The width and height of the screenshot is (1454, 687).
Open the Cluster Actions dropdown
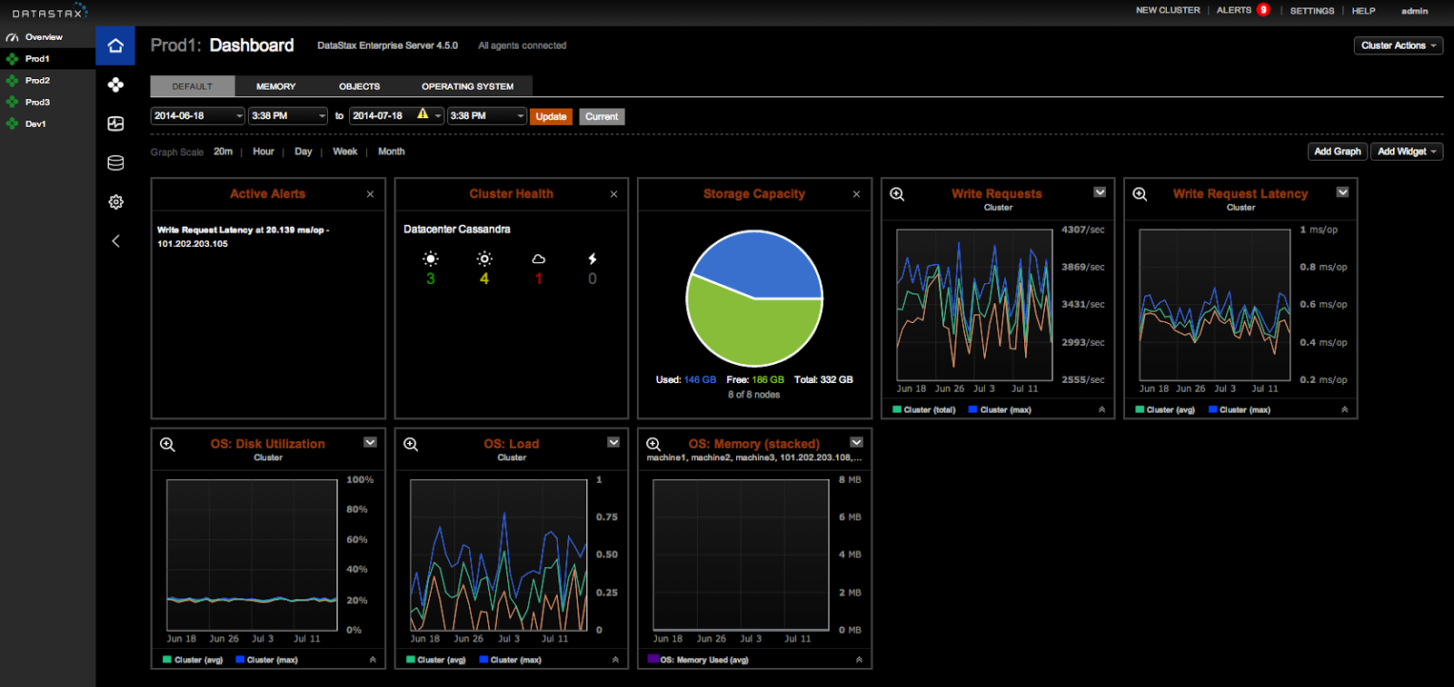[x=1398, y=45]
